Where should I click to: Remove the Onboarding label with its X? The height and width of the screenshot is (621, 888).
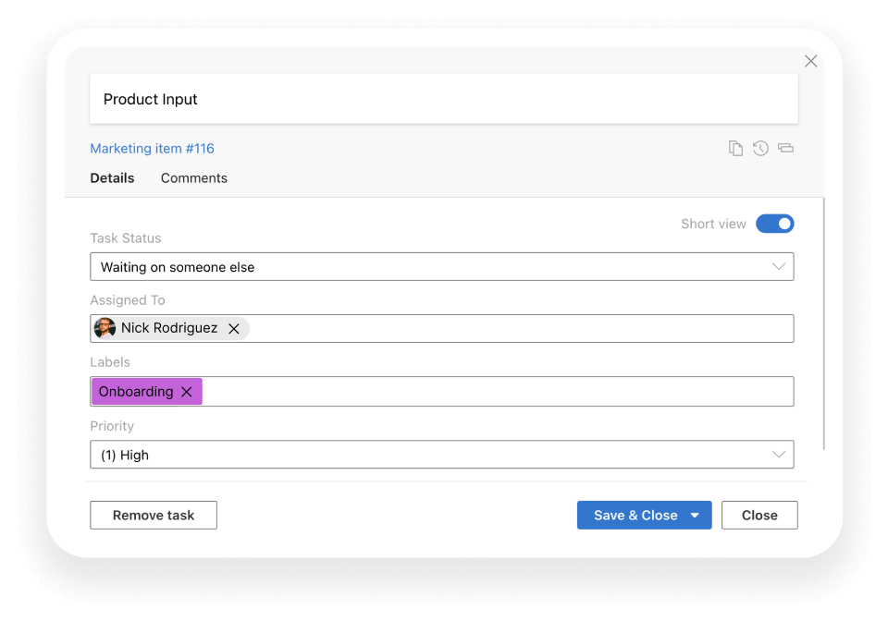pos(186,392)
